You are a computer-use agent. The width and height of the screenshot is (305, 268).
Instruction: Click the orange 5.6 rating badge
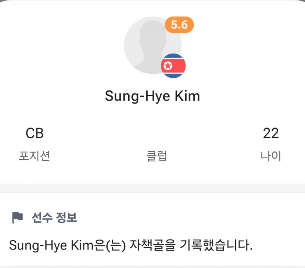[x=179, y=25]
